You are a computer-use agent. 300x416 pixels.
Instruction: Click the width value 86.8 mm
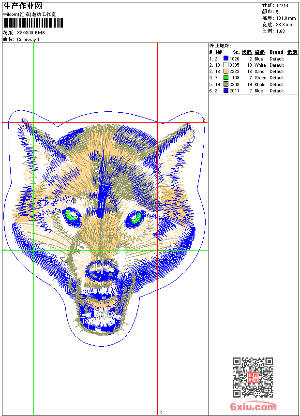point(285,25)
